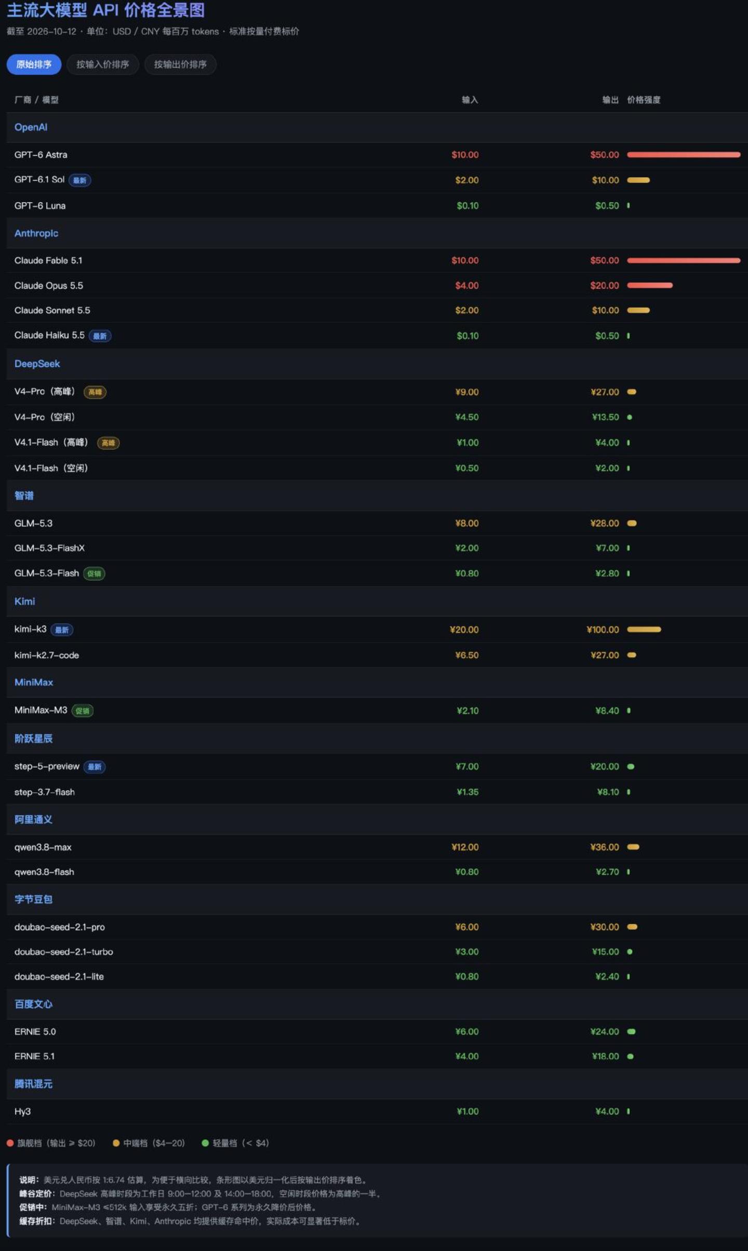Click the 智谱 vendor group header
748x1251 pixels.
[377, 496]
